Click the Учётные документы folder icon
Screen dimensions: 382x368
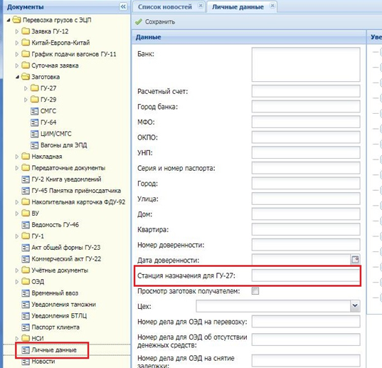[26, 270]
